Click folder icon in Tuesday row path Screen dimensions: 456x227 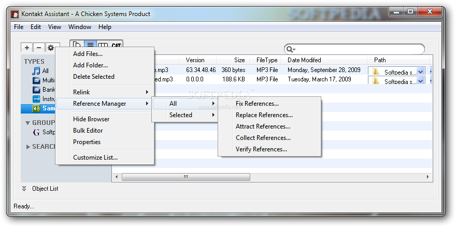(376, 81)
